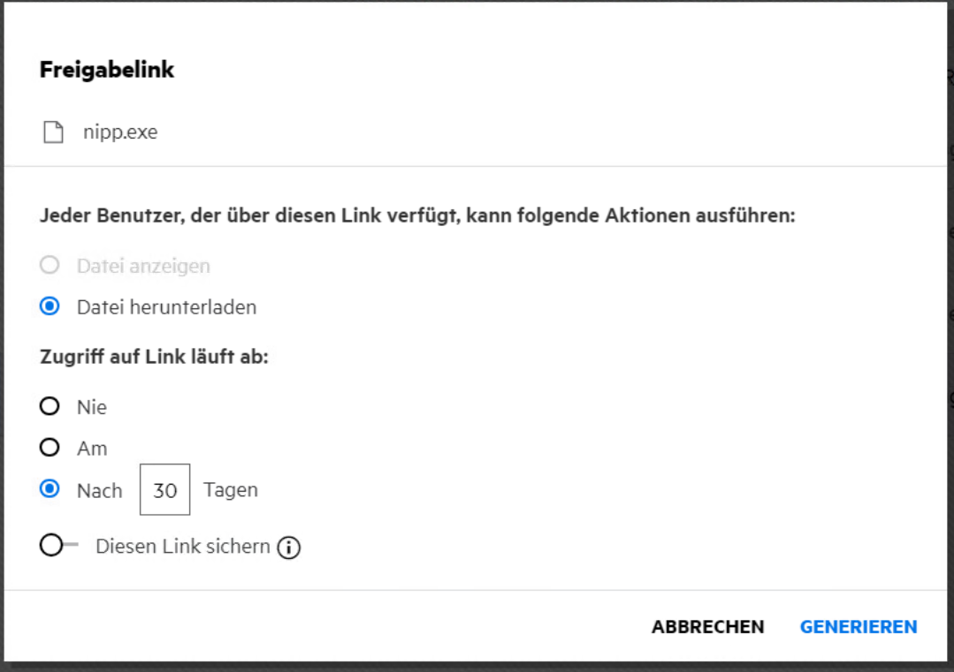Click the nipp.exe file name
This screenshot has height=672, width=954.
click(x=120, y=133)
